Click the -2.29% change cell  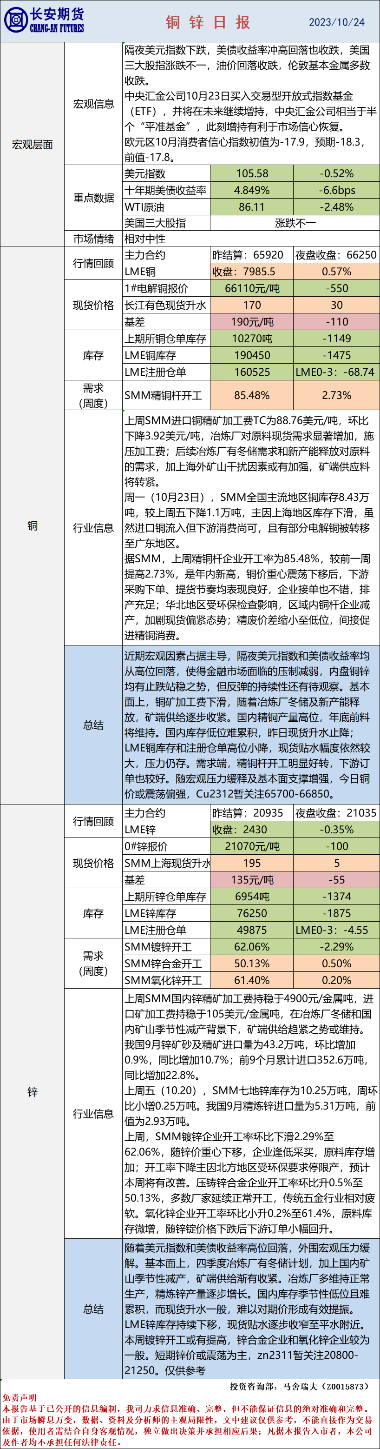pos(336,947)
